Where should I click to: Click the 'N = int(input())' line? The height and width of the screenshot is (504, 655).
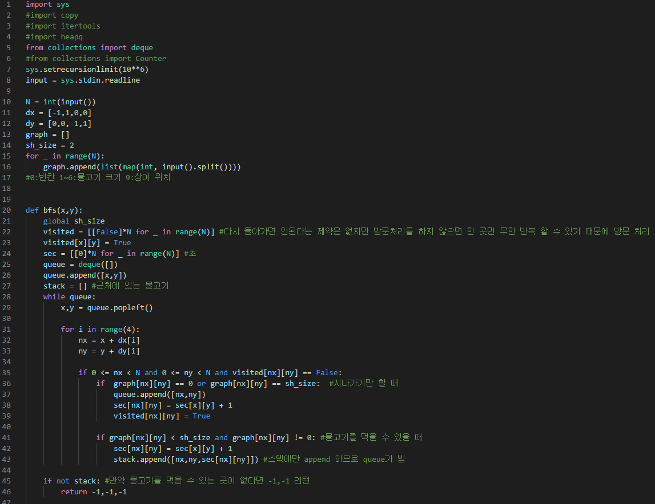(x=61, y=102)
